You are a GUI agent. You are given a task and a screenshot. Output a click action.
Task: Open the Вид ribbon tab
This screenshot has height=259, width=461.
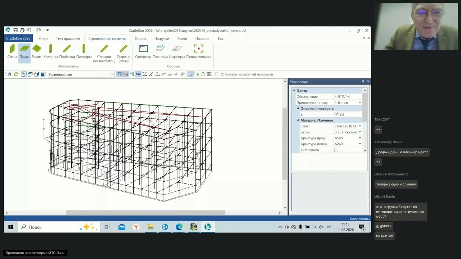tap(221, 38)
